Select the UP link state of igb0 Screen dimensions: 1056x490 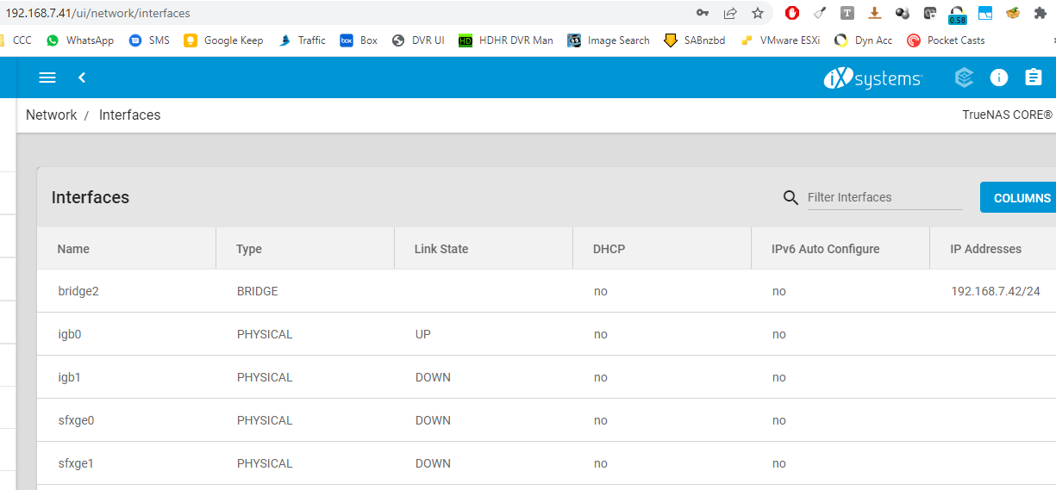click(423, 334)
